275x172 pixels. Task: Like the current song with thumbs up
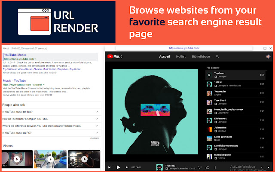[x=208, y=167]
